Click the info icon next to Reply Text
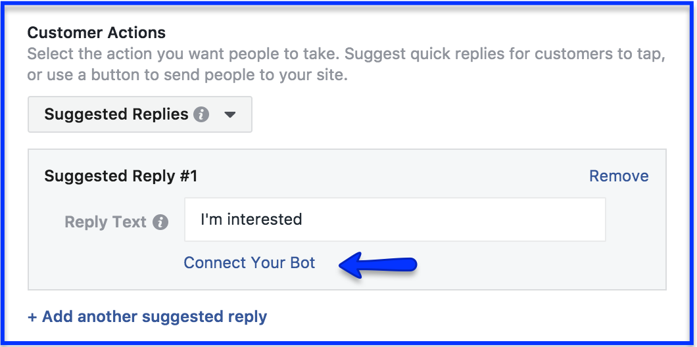Screen dimensions: 697x347 (x=160, y=221)
